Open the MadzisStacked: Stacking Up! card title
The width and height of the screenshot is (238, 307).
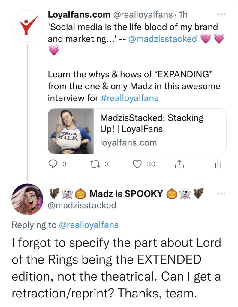tap(152, 123)
